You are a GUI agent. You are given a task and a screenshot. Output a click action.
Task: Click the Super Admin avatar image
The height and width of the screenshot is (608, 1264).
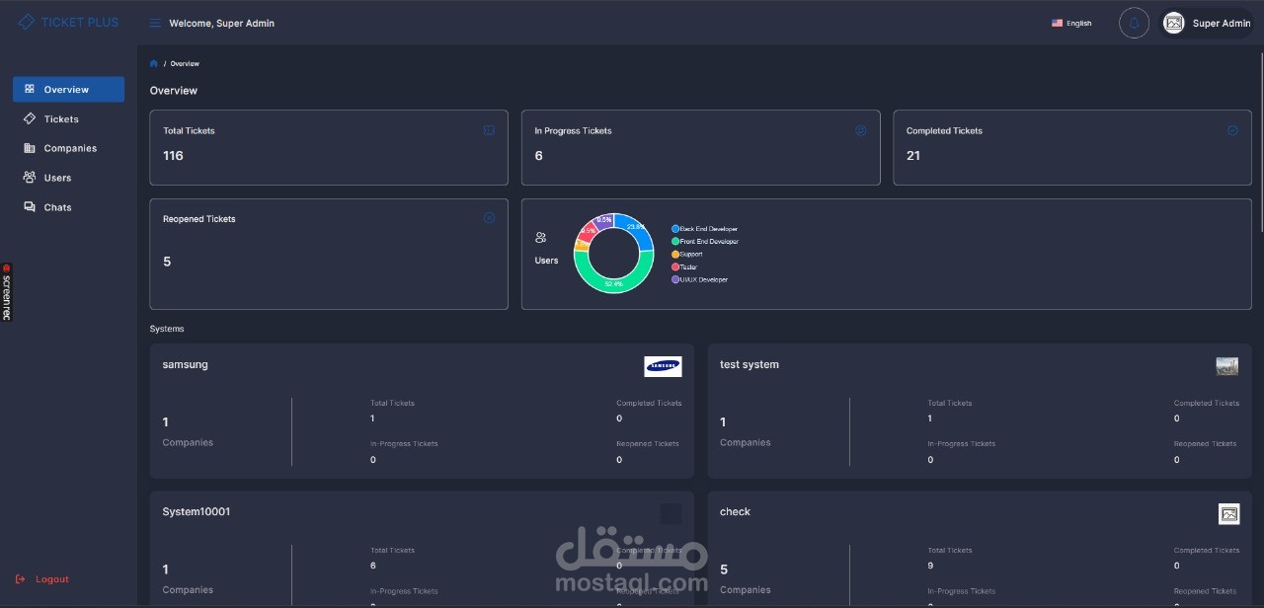1173,23
